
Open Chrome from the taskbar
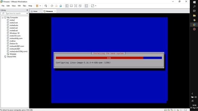point(194,20)
